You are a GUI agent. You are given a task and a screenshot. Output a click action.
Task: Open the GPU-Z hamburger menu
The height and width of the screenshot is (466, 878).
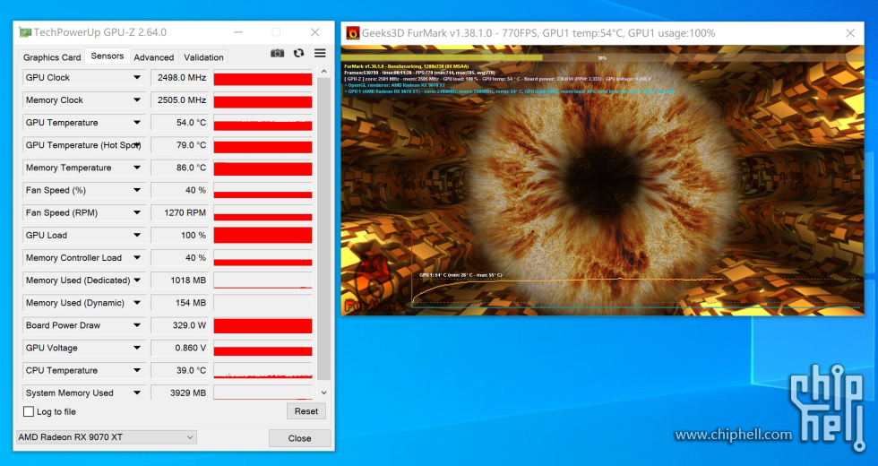(320, 53)
